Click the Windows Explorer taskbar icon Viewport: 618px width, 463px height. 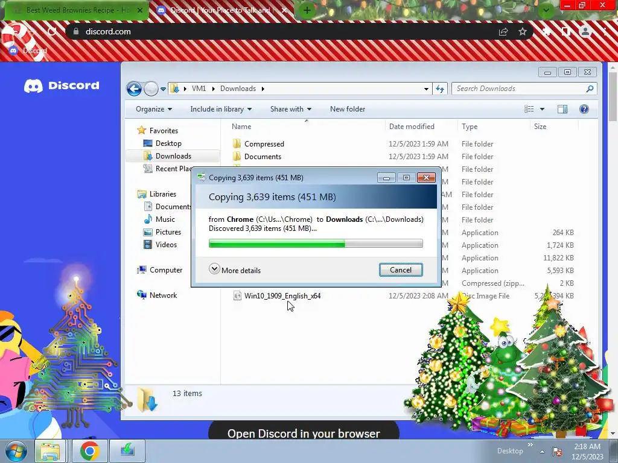point(50,451)
